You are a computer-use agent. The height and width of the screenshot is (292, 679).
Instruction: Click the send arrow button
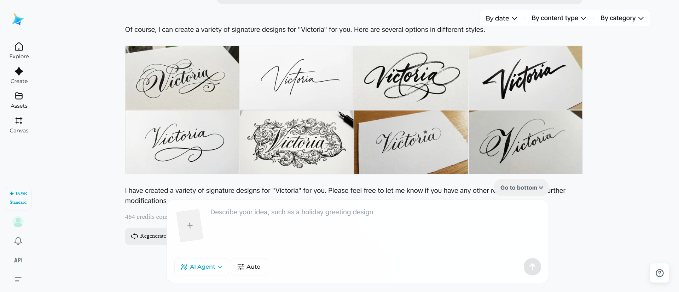532,267
